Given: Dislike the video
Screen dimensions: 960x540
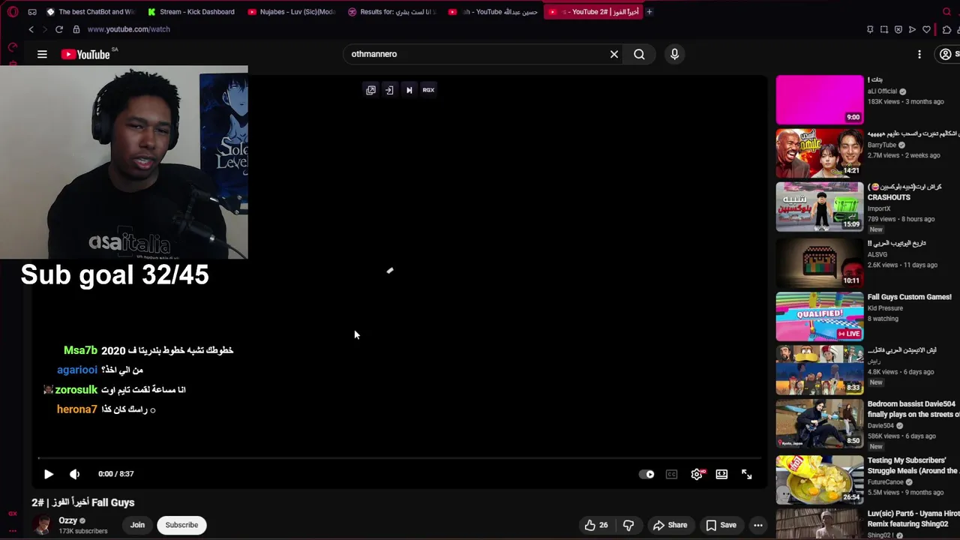Looking at the screenshot, I should [x=628, y=525].
